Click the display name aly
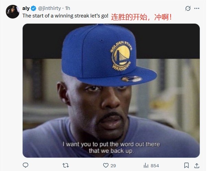Viewport: 209px width, 171px height. (x=26, y=8)
